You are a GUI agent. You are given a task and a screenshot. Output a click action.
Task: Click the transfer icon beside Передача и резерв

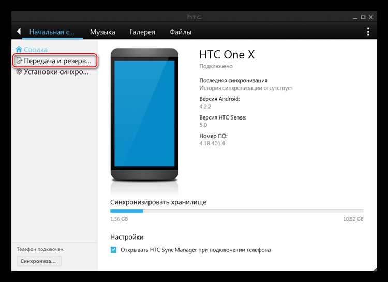click(19, 61)
